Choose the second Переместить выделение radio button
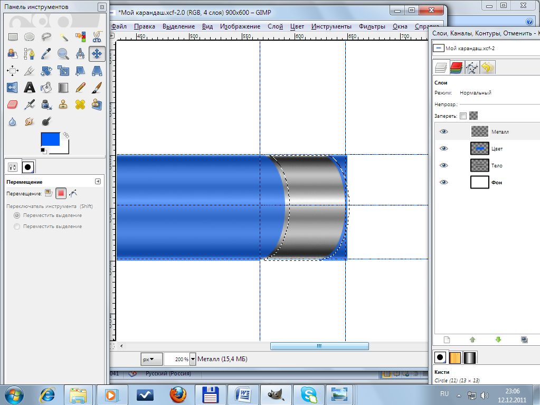This screenshot has height=405, width=540. click(16, 227)
